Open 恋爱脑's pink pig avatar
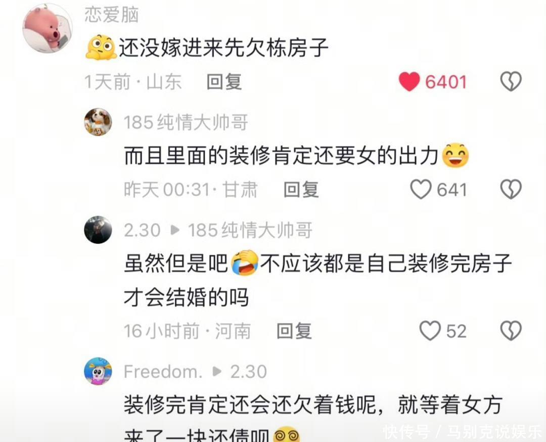 pos(48,28)
